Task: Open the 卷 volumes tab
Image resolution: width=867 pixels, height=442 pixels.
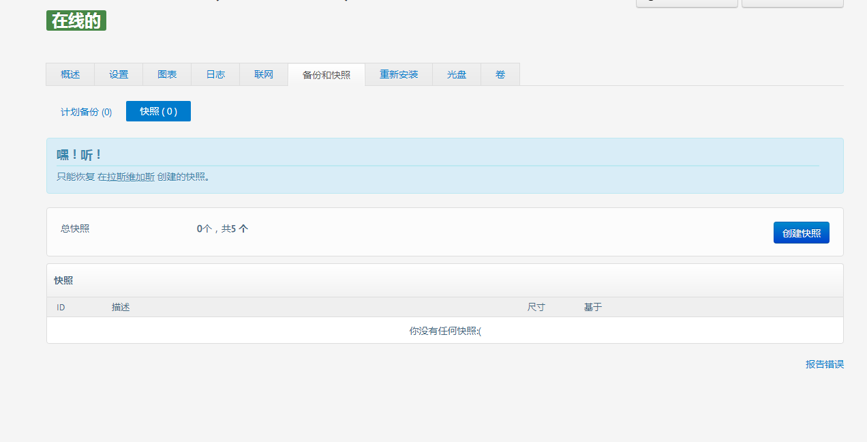Action: click(x=500, y=74)
